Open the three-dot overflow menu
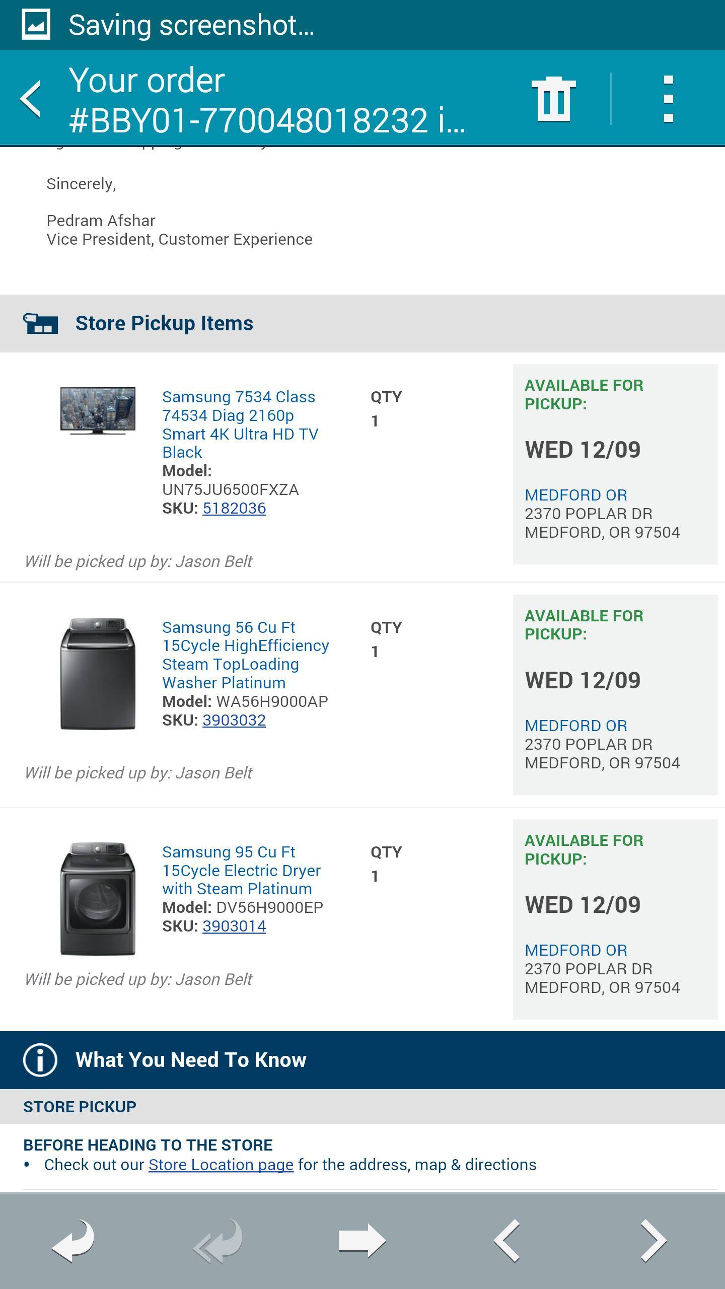Viewport: 725px width, 1289px height. point(668,99)
